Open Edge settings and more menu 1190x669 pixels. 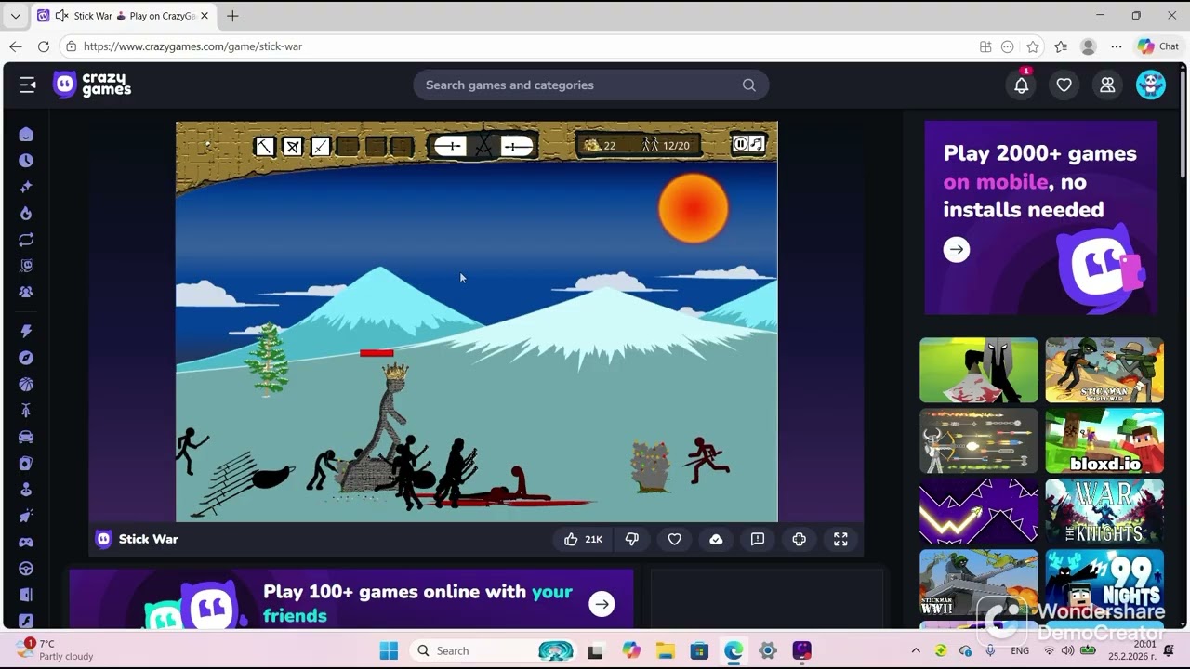click(x=1117, y=46)
